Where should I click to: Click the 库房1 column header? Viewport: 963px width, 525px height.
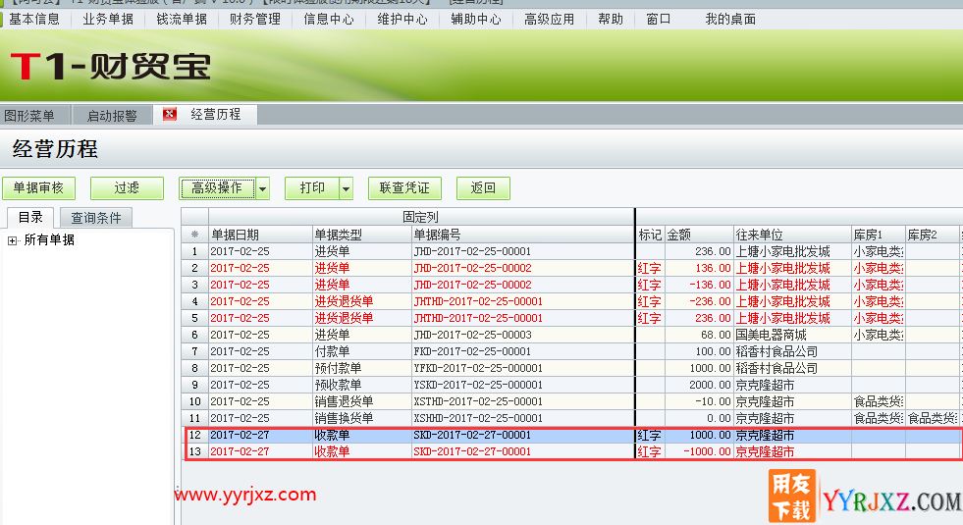point(879,235)
